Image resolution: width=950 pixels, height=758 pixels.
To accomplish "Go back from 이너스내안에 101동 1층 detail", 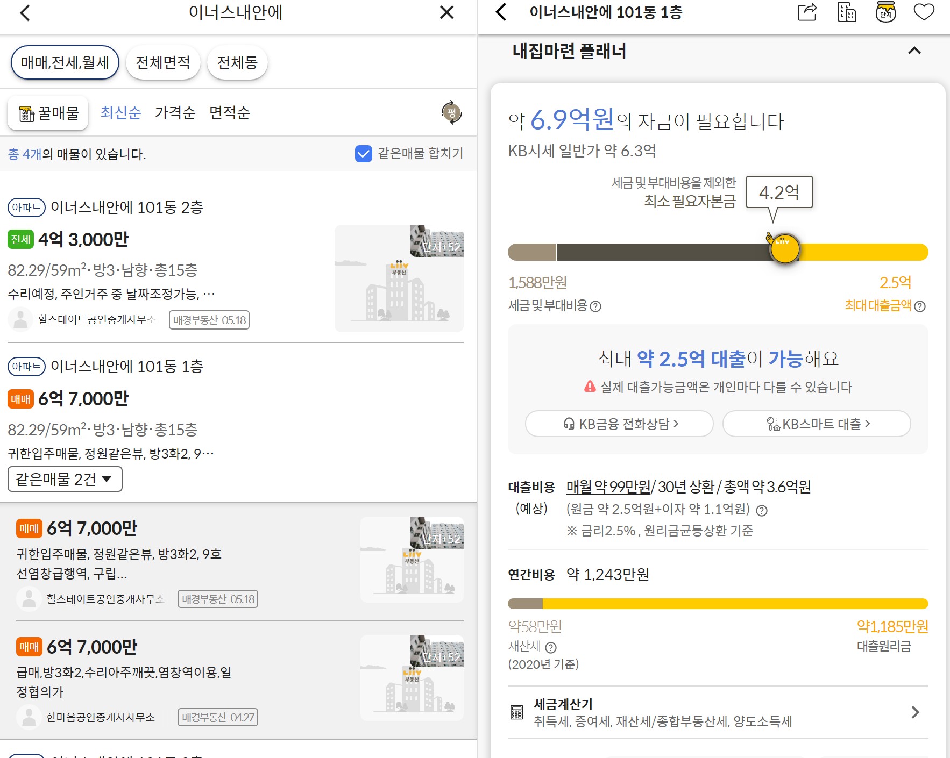I will pyautogui.click(x=501, y=12).
